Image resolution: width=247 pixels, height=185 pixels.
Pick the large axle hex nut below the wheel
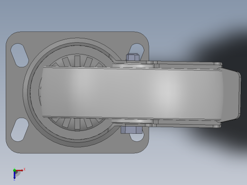click(x=132, y=129)
